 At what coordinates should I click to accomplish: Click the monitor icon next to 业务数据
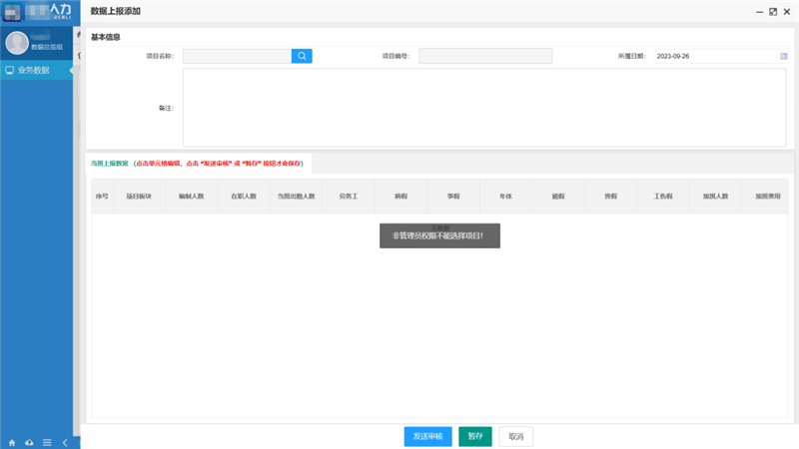click(x=10, y=71)
